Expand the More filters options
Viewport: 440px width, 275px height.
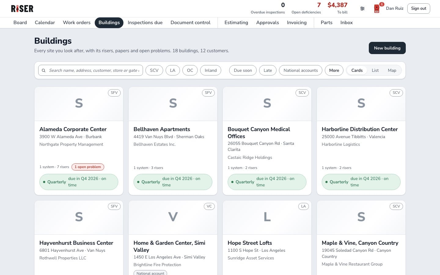coord(334,70)
